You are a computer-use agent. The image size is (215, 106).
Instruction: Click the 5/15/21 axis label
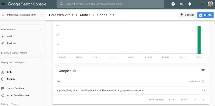200,57
